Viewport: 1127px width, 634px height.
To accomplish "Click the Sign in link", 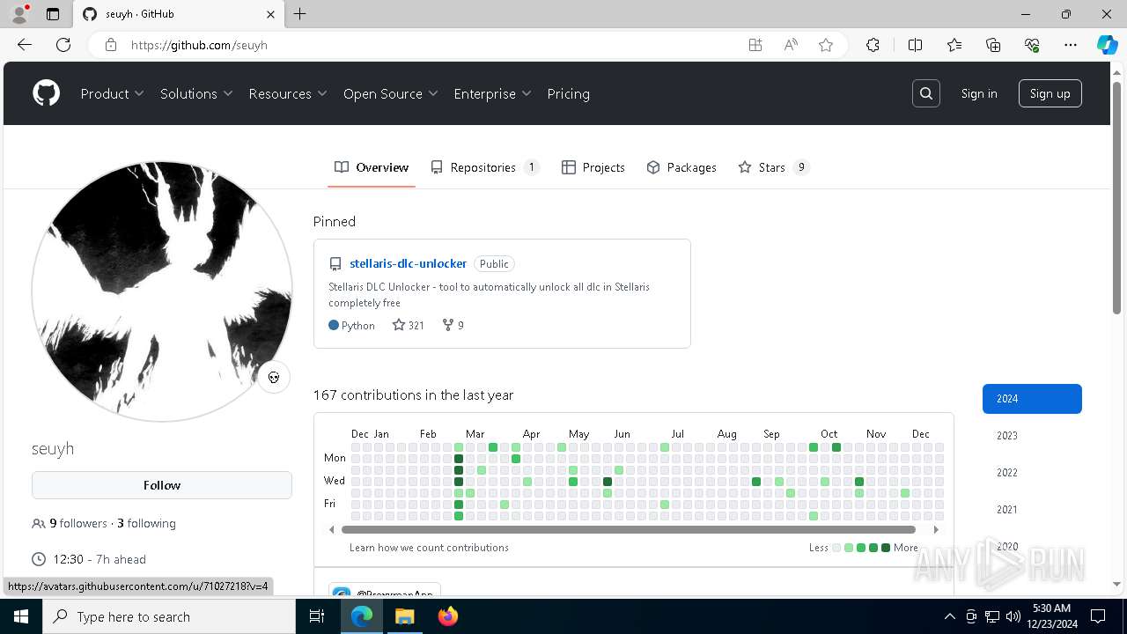I will click(979, 93).
